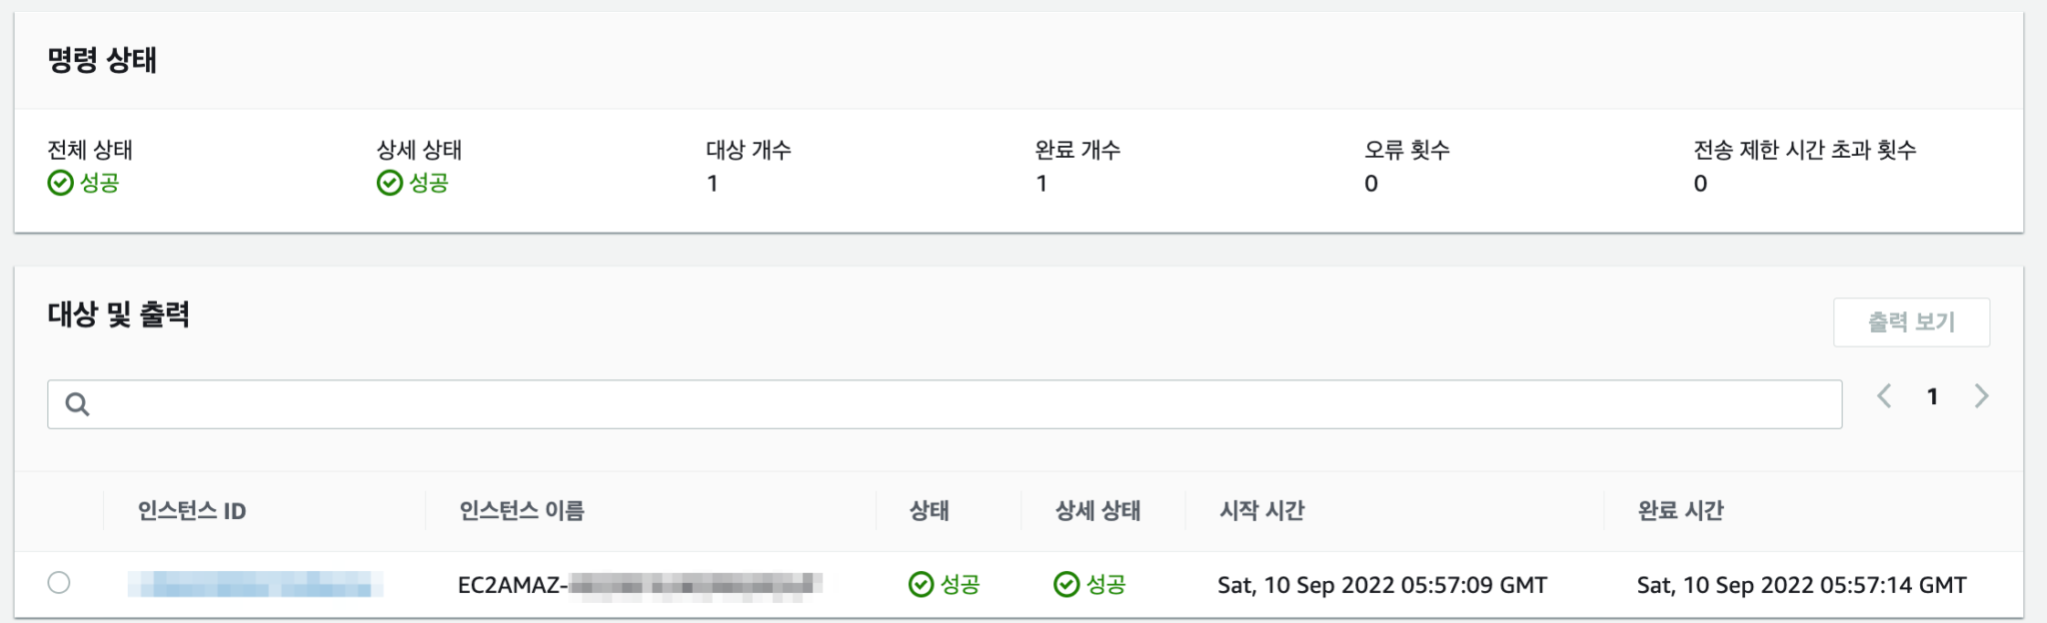This screenshot has width=2047, height=623.
Task: Click the right arrow for next page
Action: (x=1982, y=396)
